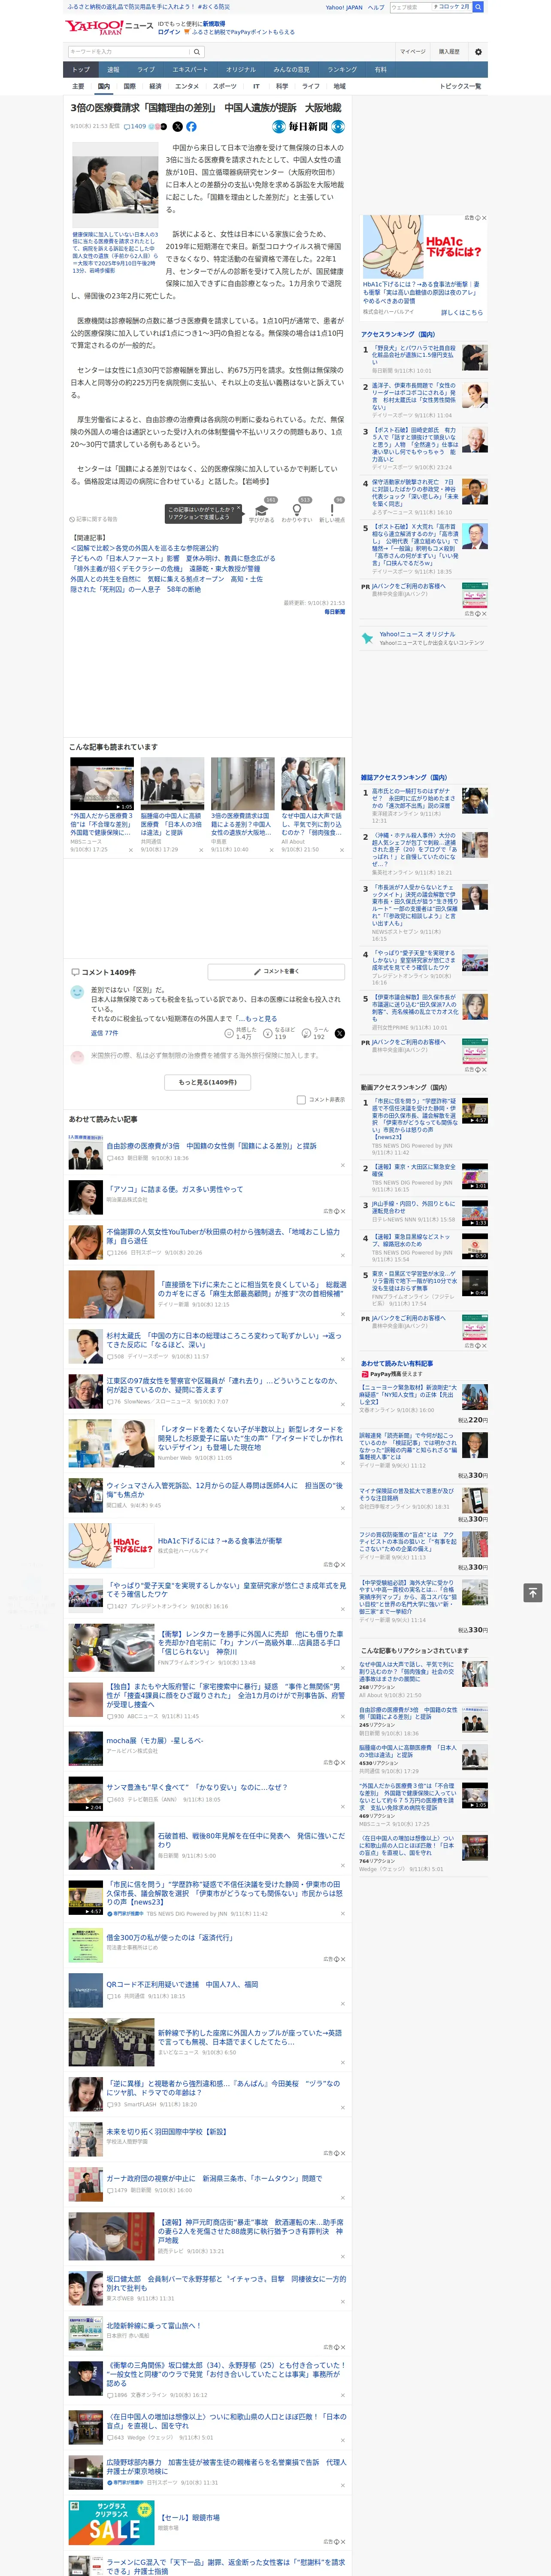The image size is (551, 2576).
Task: Open the ガーナ政府団の視察が中止 article
Action: click(x=214, y=2178)
